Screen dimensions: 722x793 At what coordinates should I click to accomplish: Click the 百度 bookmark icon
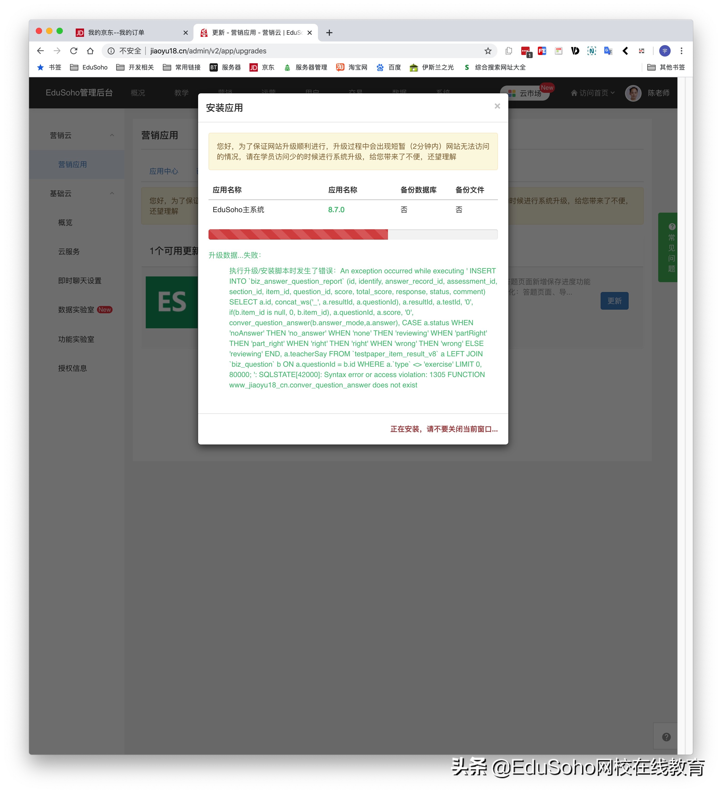point(380,67)
